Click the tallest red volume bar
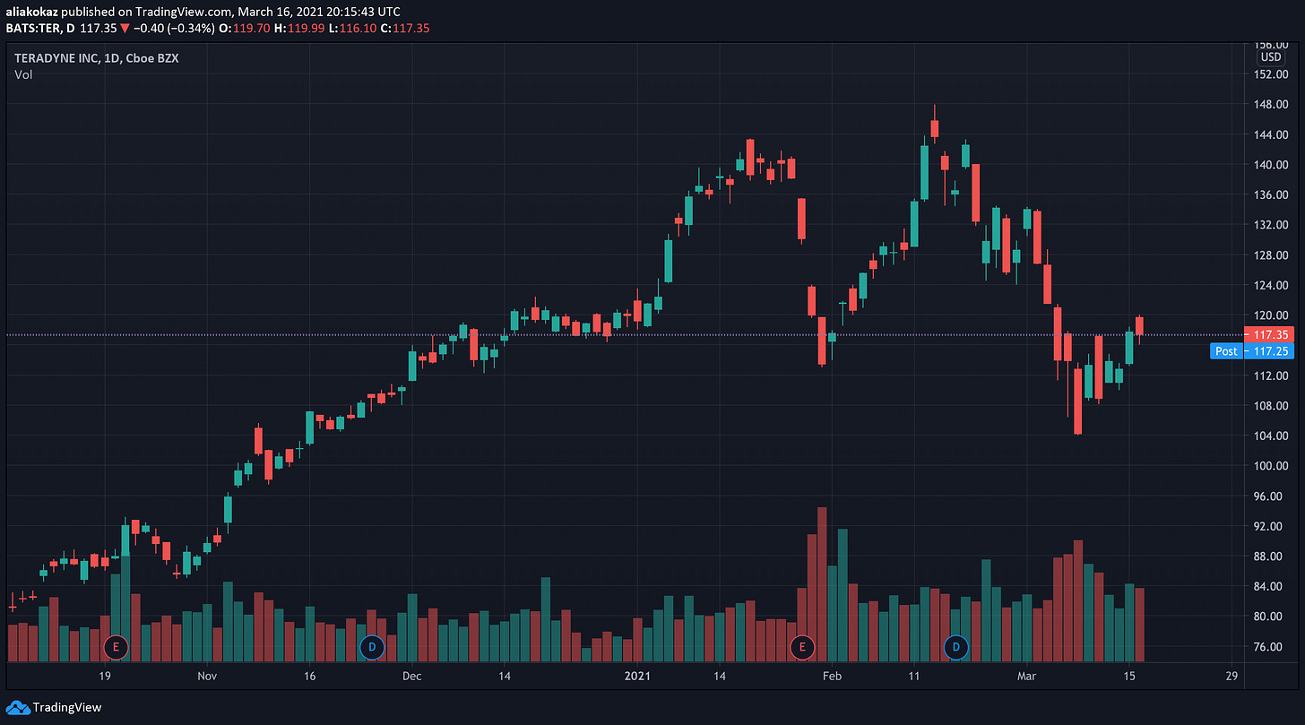Screen dimensions: 1305x725 point(822,584)
